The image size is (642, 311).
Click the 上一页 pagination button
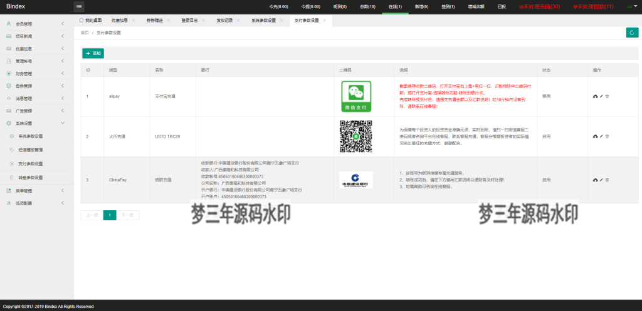point(92,215)
